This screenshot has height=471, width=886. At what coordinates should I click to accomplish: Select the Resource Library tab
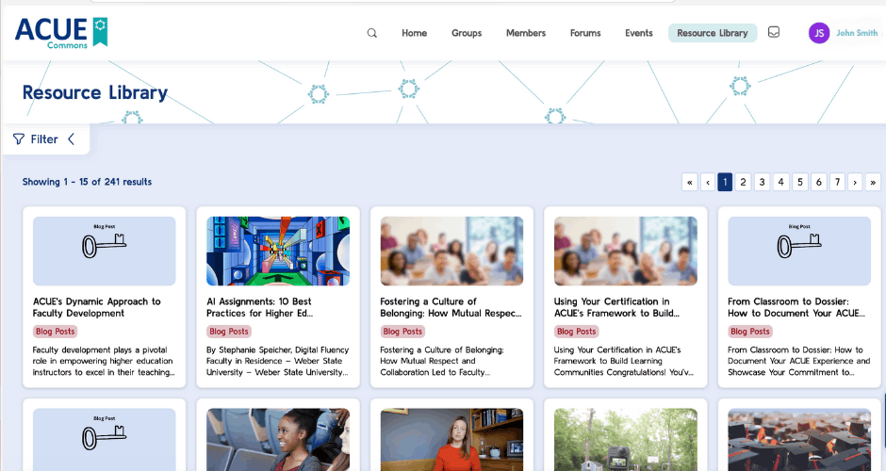click(712, 33)
